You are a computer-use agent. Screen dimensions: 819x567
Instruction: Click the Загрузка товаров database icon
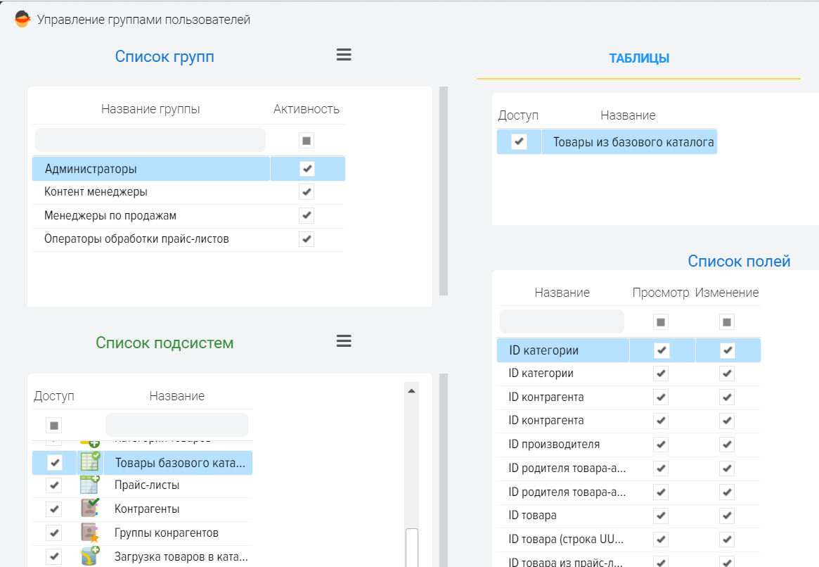(x=90, y=556)
